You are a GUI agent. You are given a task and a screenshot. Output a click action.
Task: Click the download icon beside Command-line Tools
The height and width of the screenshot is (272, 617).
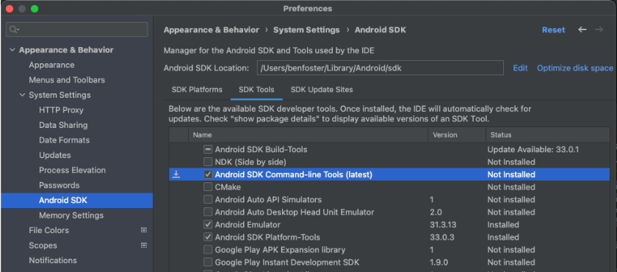176,174
